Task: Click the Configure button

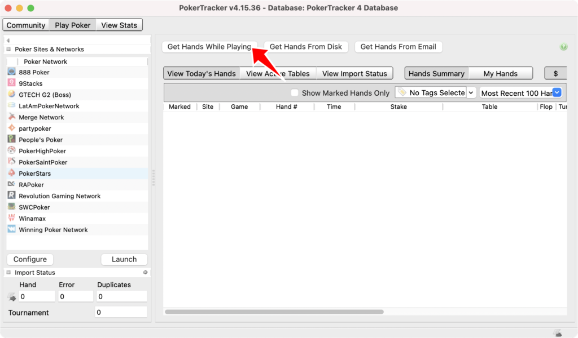Action: (30, 259)
